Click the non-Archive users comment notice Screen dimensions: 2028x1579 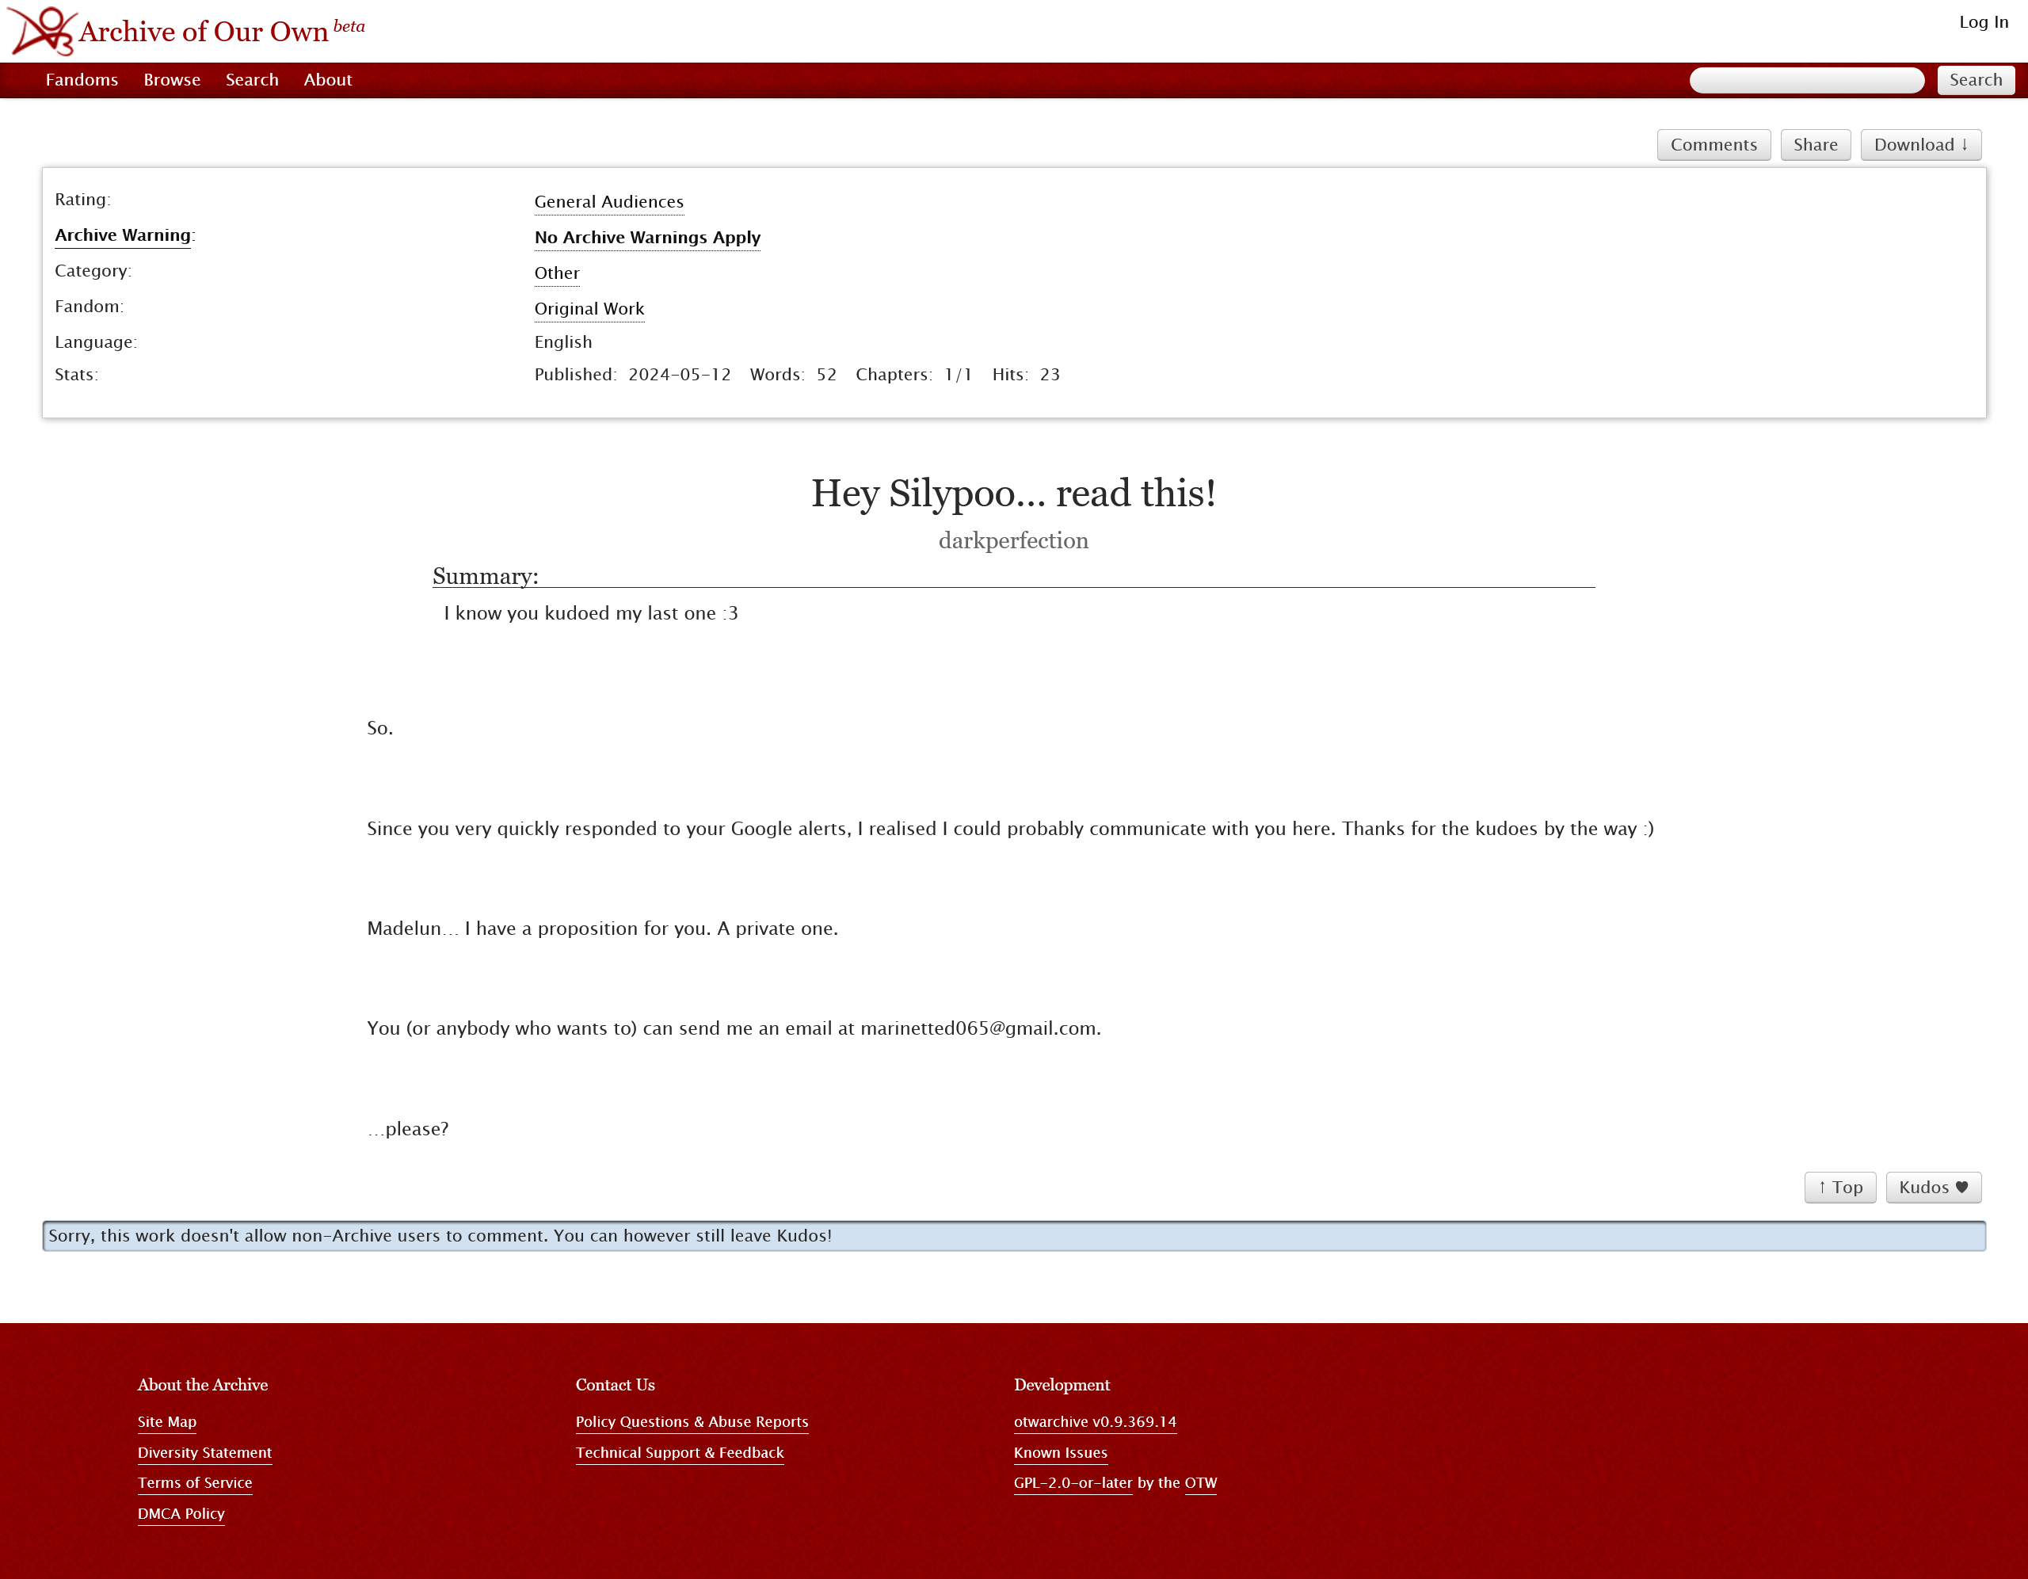pyautogui.click(x=1014, y=1236)
